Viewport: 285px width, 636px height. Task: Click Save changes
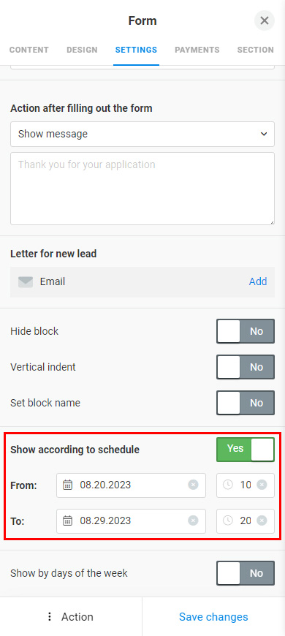point(213,617)
